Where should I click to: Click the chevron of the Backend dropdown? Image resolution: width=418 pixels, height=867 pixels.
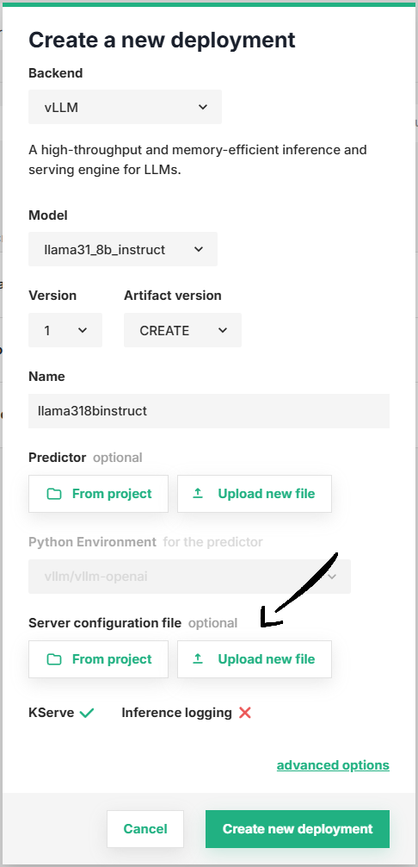pyautogui.click(x=202, y=107)
